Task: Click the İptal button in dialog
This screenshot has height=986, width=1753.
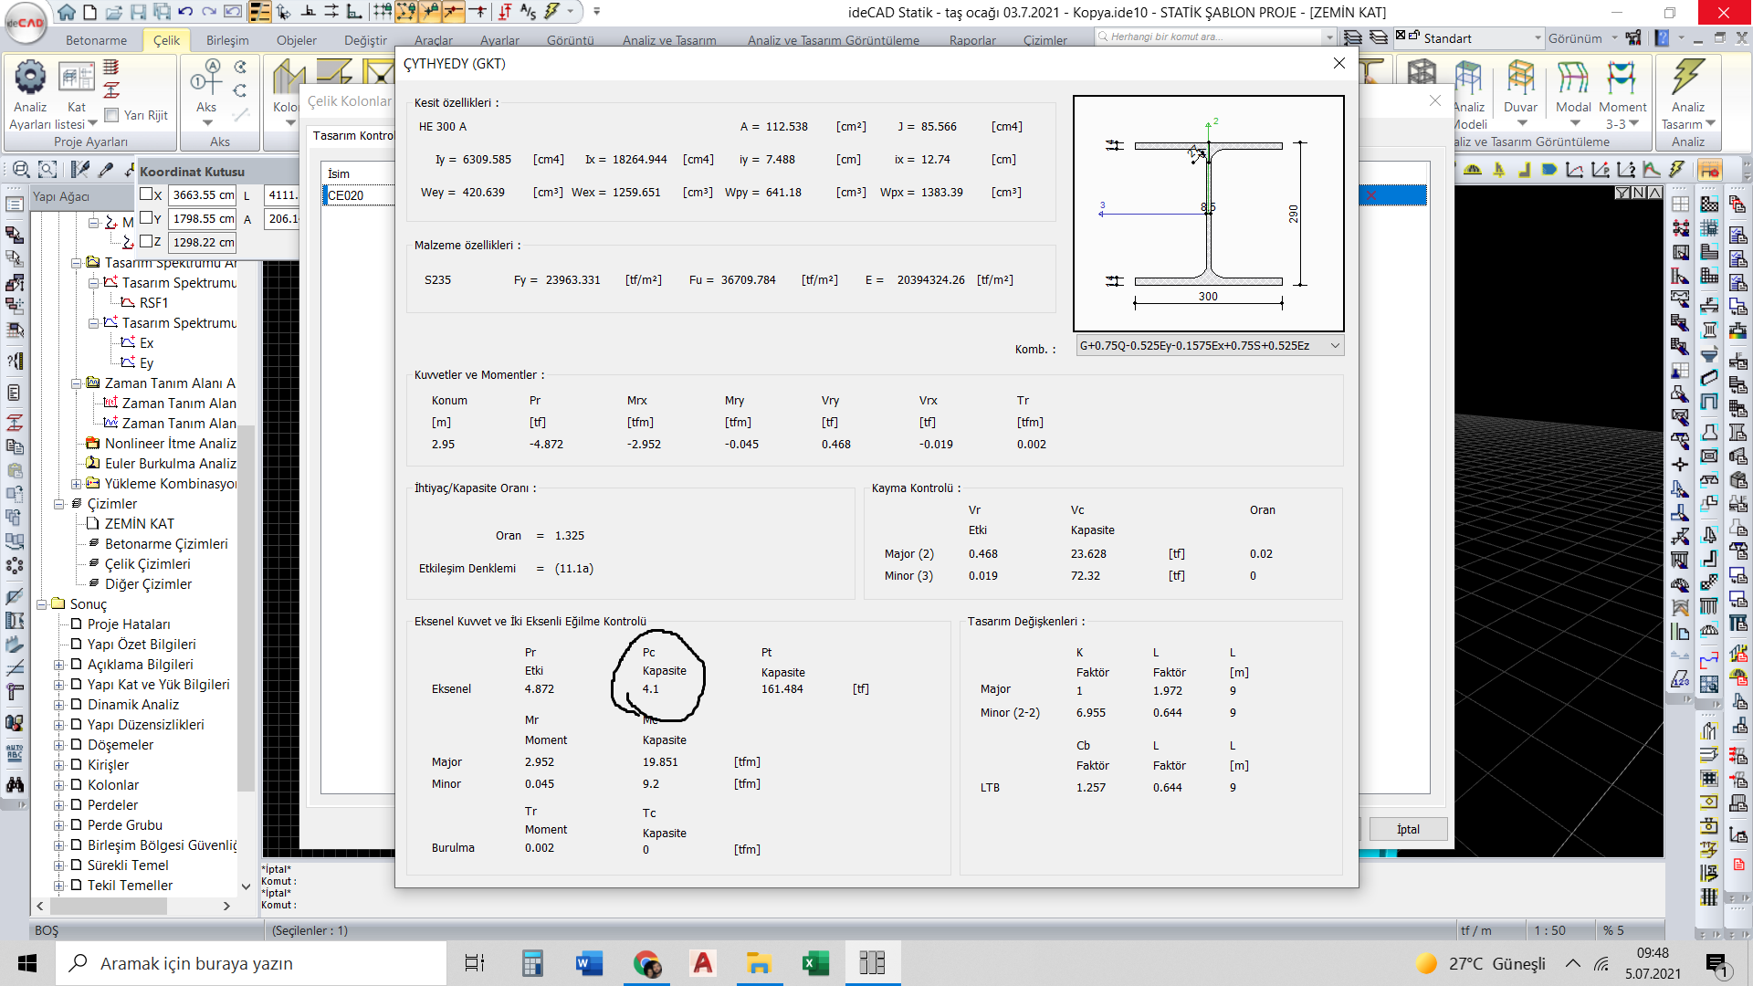Action: pyautogui.click(x=1409, y=828)
